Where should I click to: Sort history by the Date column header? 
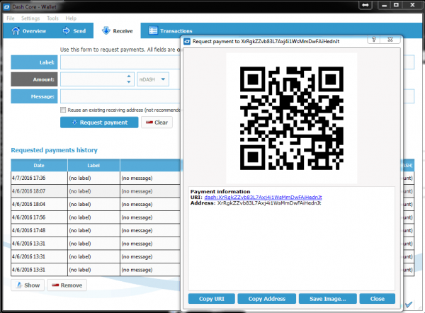(39, 165)
